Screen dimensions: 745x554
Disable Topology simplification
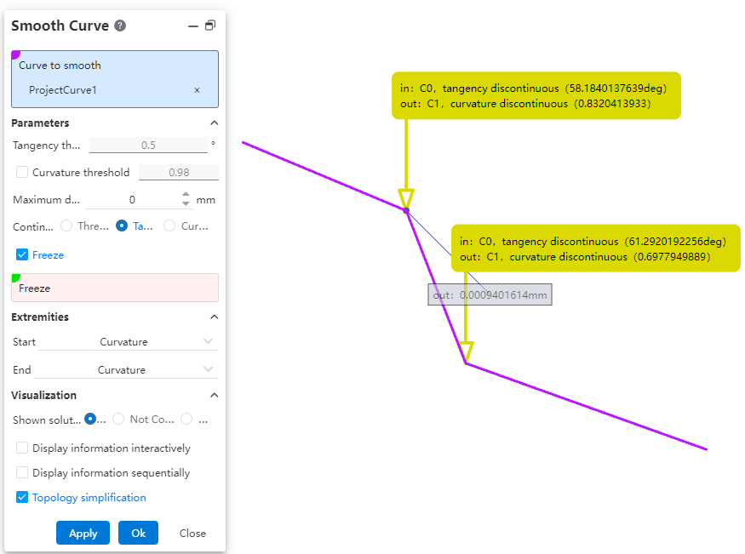coord(22,498)
